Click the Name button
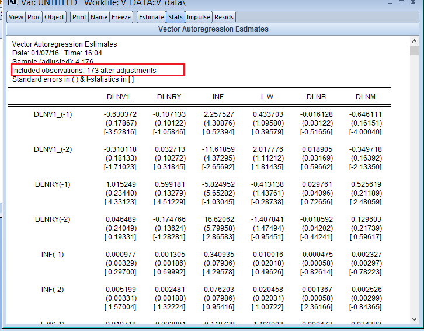Viewport: 424px width, 331px height. pyautogui.click(x=99, y=17)
